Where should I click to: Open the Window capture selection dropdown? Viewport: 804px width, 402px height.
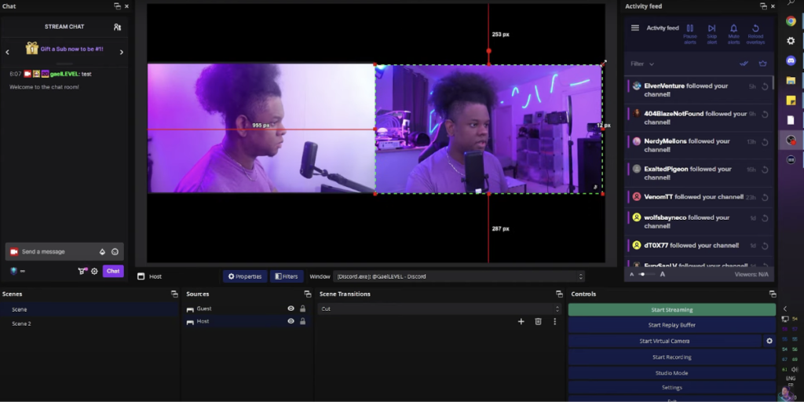tap(459, 276)
